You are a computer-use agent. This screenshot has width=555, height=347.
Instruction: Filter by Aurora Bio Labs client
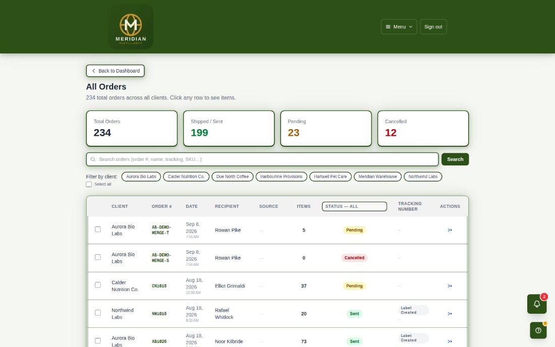(x=141, y=177)
